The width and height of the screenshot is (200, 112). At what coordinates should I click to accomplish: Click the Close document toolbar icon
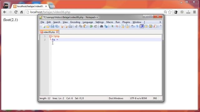[62, 26]
